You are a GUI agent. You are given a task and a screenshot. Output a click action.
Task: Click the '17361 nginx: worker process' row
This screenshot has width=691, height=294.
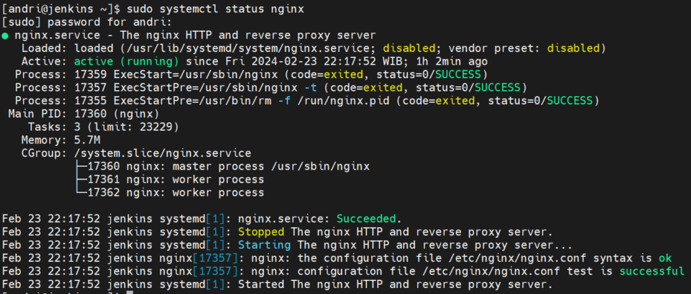click(169, 180)
